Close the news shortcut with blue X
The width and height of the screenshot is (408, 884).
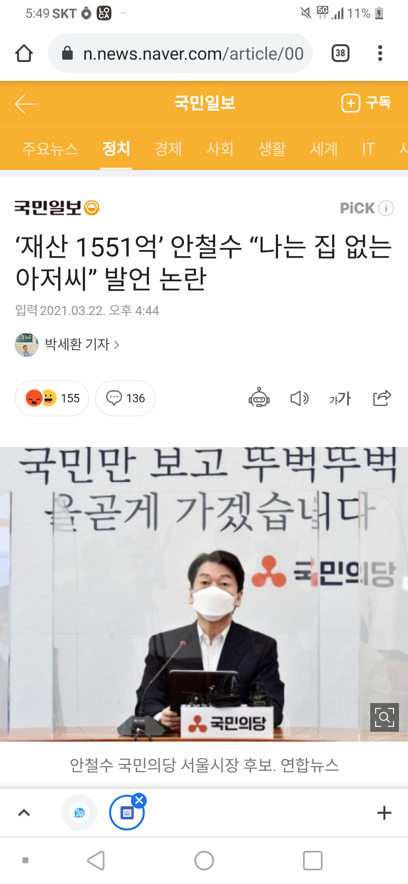[139, 800]
